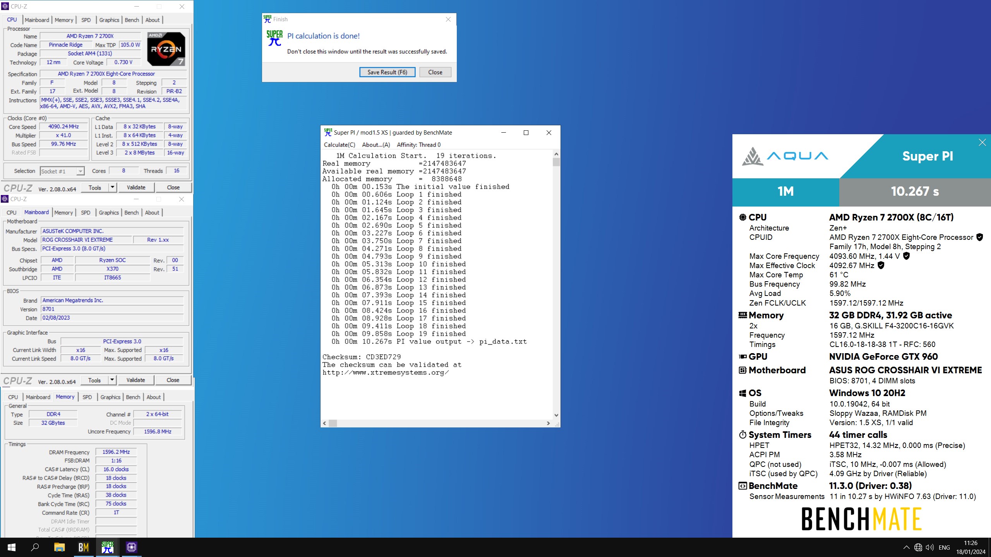
Task: Expand Tools dropdown arrow in top CPU-Z
Action: (112, 187)
